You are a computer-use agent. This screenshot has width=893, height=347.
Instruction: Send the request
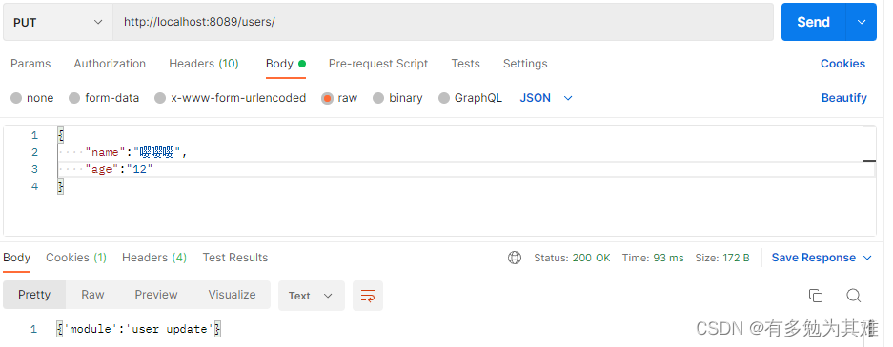click(813, 22)
